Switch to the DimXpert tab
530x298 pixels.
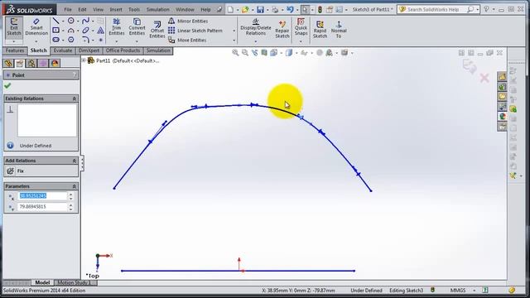tap(89, 50)
